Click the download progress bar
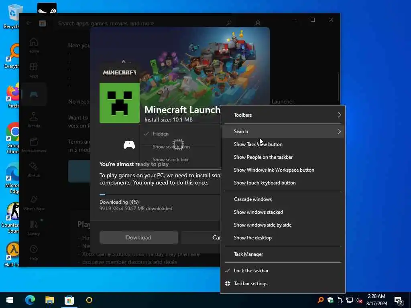411x308 pixels. point(160,195)
